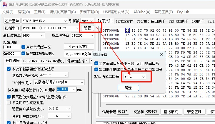
Task: Click hardware options vertical scrollbar
Action: pos(89,92)
